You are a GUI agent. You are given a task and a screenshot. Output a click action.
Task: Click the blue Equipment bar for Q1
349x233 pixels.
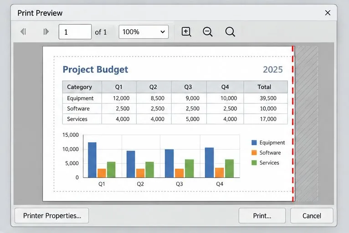pyautogui.click(x=92, y=160)
